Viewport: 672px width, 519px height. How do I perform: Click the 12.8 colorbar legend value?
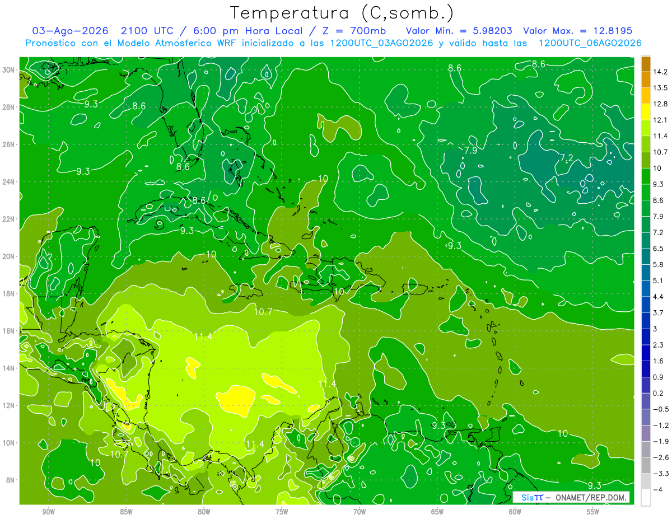(661, 104)
